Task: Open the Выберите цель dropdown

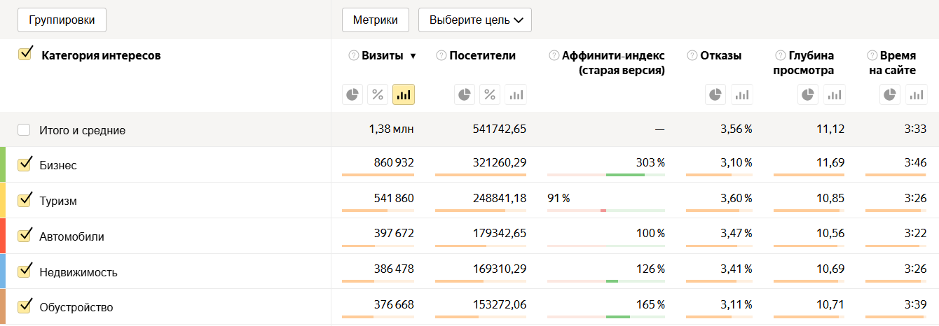Action: click(x=475, y=20)
